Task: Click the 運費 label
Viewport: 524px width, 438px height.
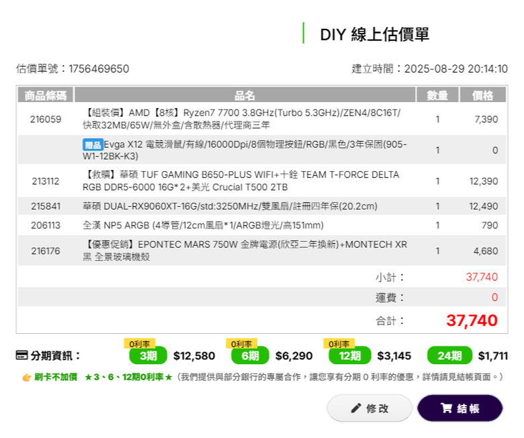Action: (390, 298)
